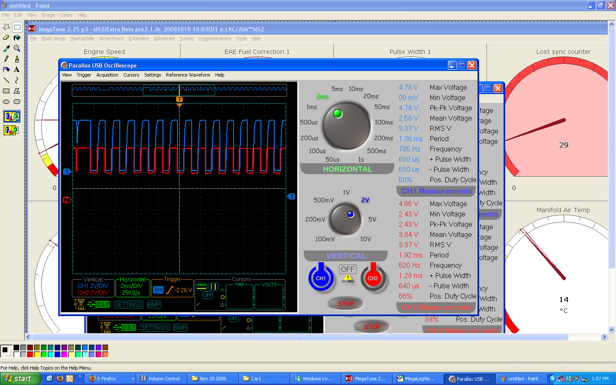Click the trigger rising-edge slope icon
Viewport: 616px width, 385px height.
click(170, 290)
